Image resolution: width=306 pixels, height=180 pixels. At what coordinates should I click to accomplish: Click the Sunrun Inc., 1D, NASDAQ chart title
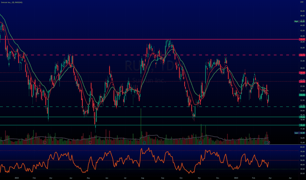point(12,2)
